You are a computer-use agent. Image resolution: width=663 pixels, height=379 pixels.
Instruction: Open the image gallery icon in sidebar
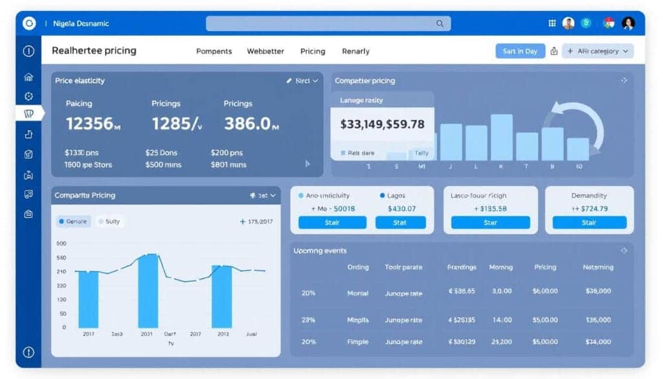click(28, 194)
